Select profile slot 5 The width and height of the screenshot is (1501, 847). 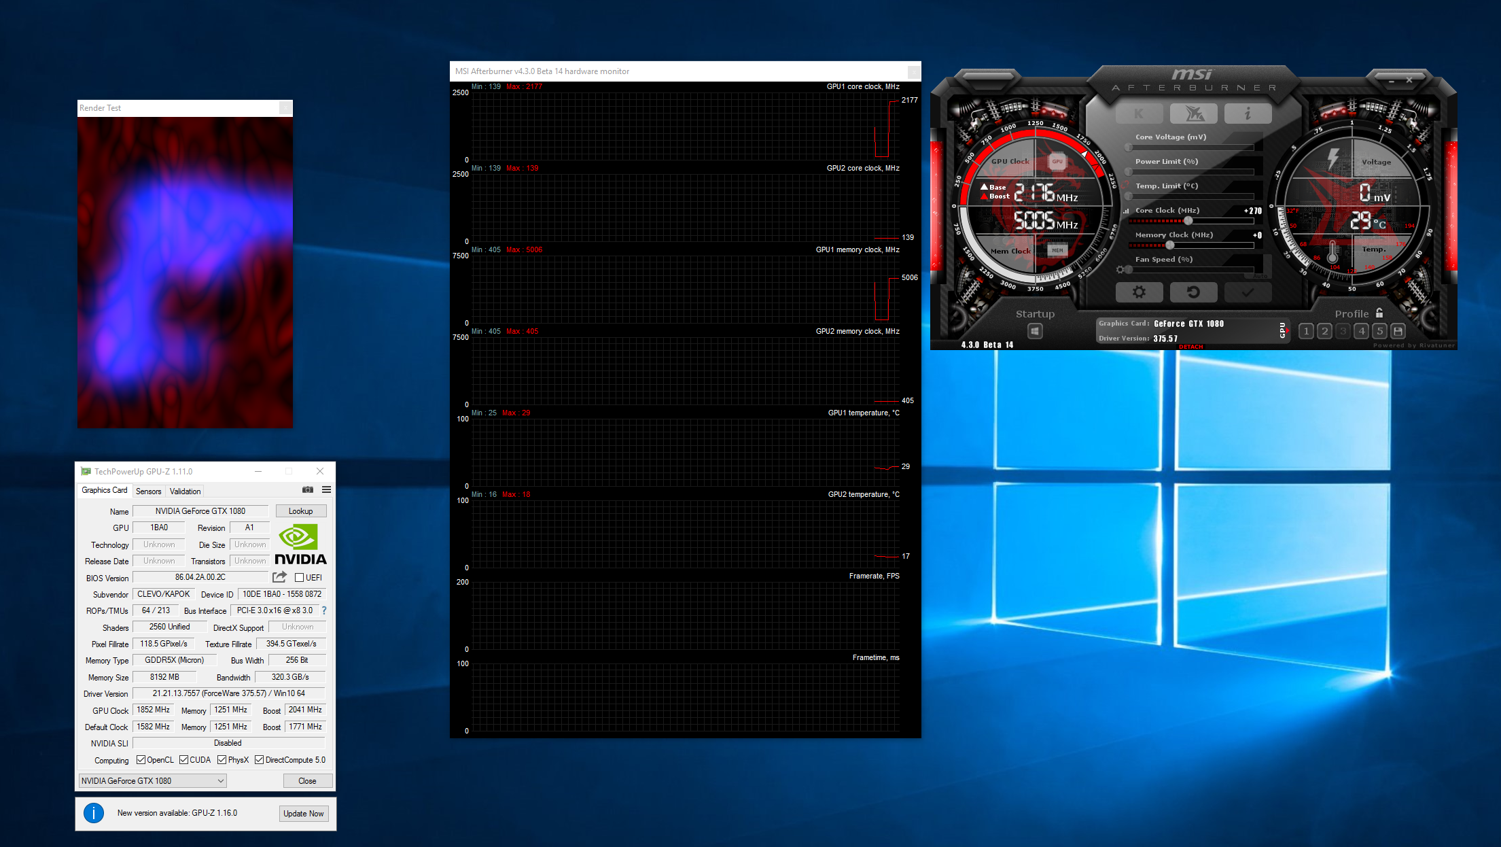tap(1379, 331)
